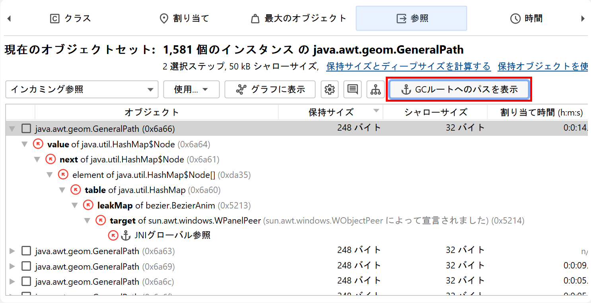Click the red reference icon beside leakMap
The height and width of the screenshot is (303, 591).
88,205
